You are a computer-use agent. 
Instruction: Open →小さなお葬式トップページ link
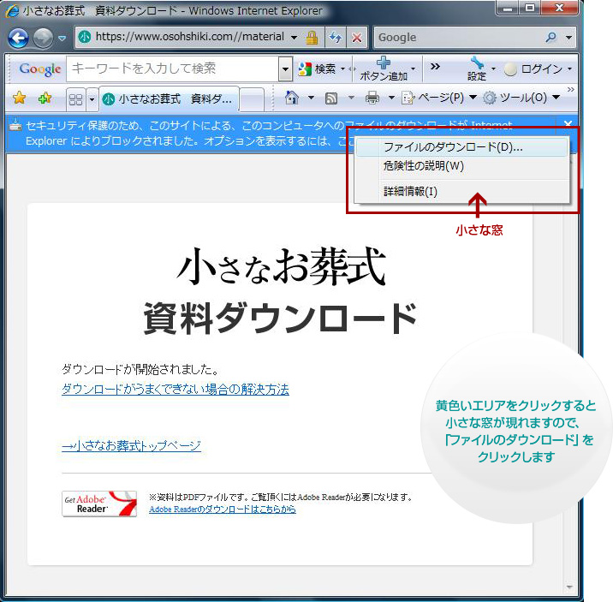tap(131, 445)
